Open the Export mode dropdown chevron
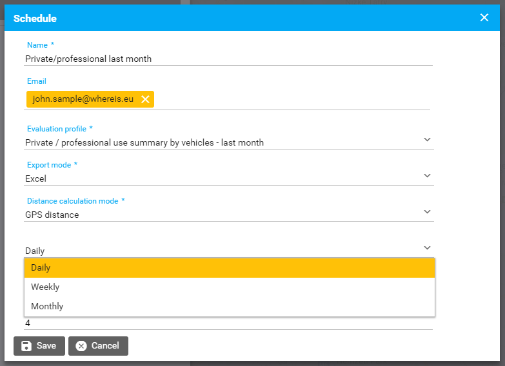Image resolution: width=505 pixels, height=366 pixels. tap(427, 175)
